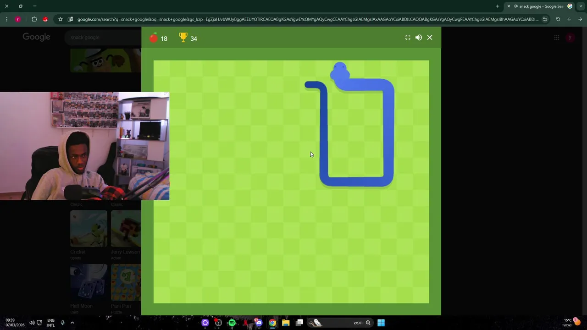Open the Google logo home link

36,37
